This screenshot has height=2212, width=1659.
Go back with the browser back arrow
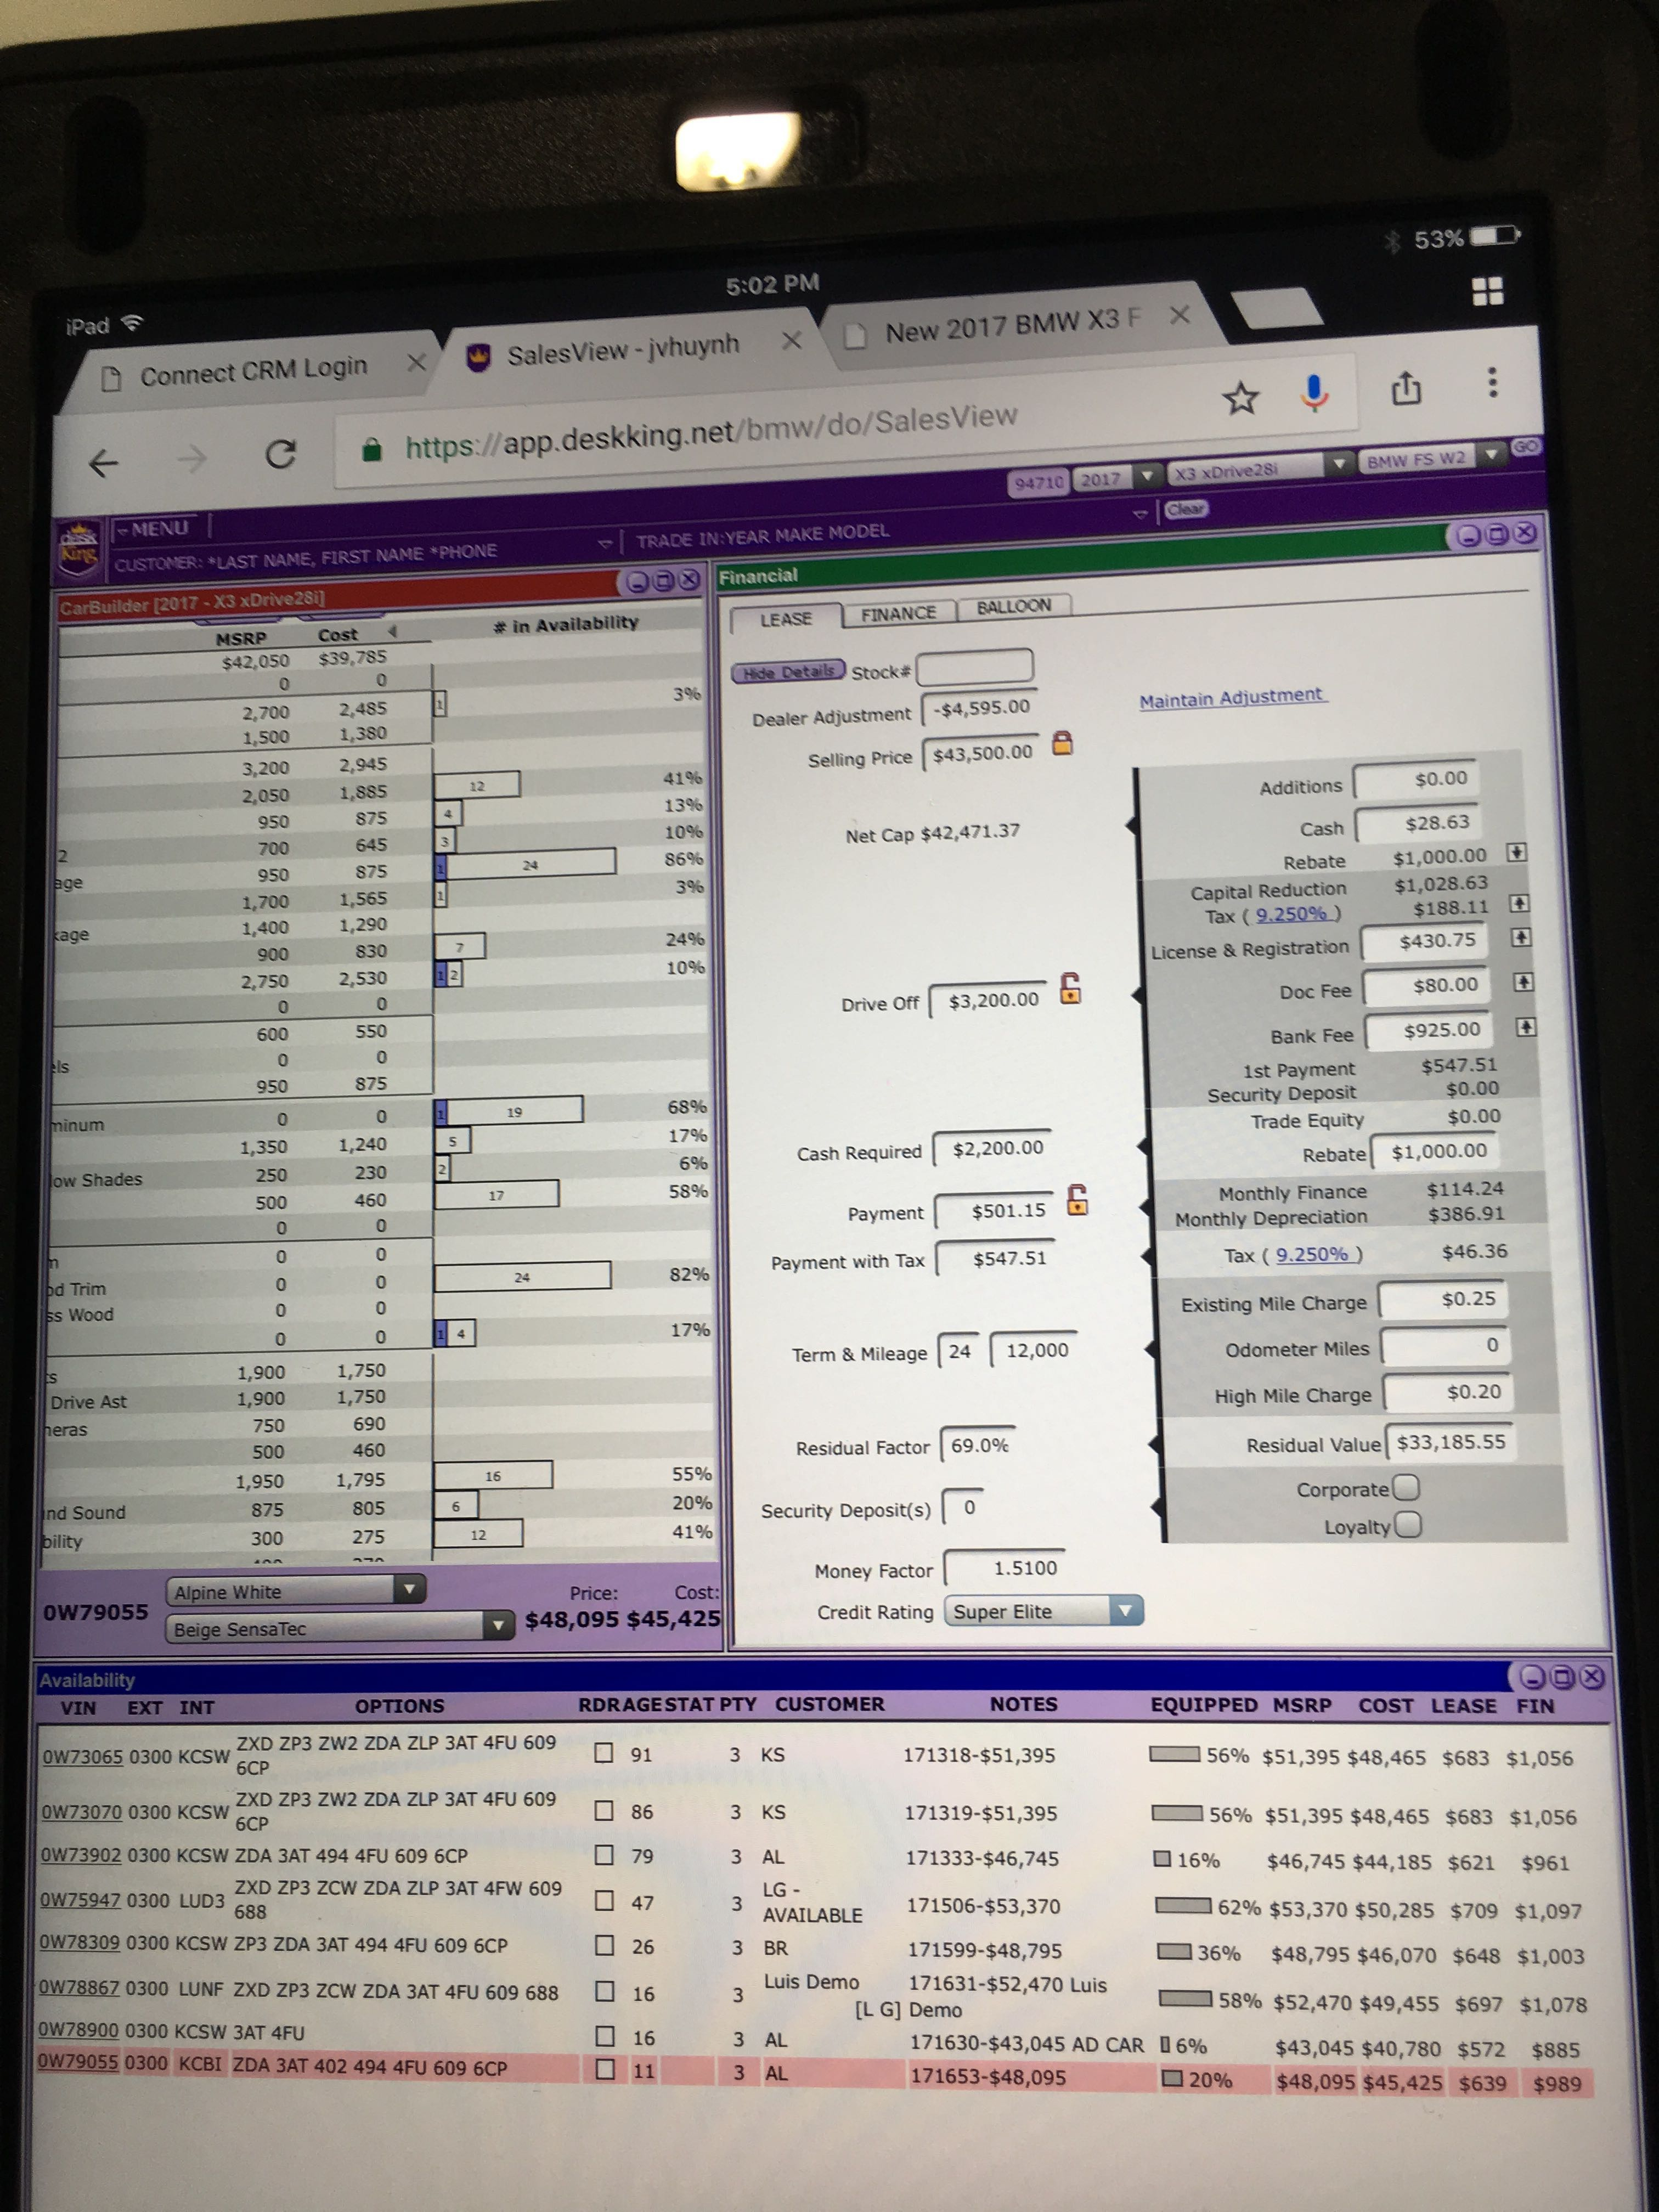[x=103, y=462]
